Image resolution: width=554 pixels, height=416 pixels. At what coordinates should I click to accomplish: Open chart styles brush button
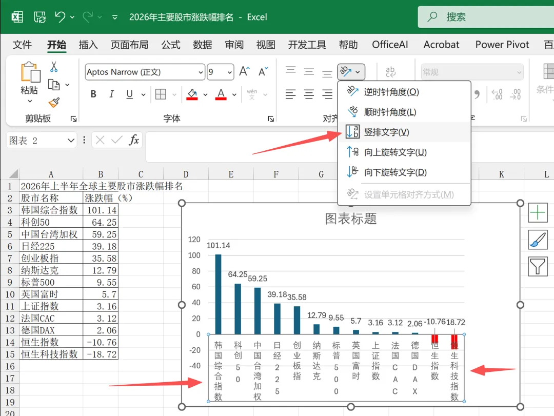click(538, 240)
